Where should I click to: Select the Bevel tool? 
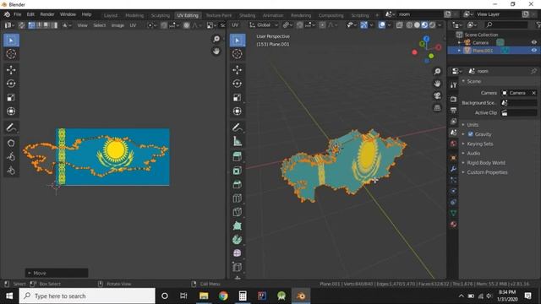(238, 184)
